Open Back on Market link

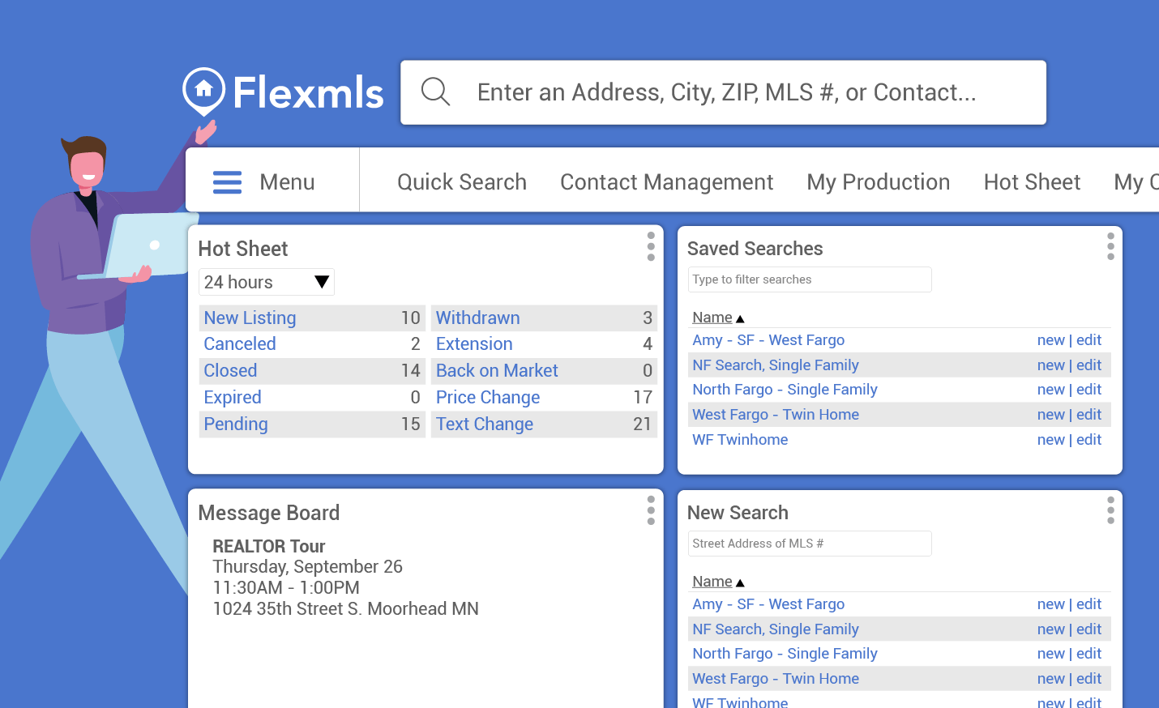[x=497, y=370]
